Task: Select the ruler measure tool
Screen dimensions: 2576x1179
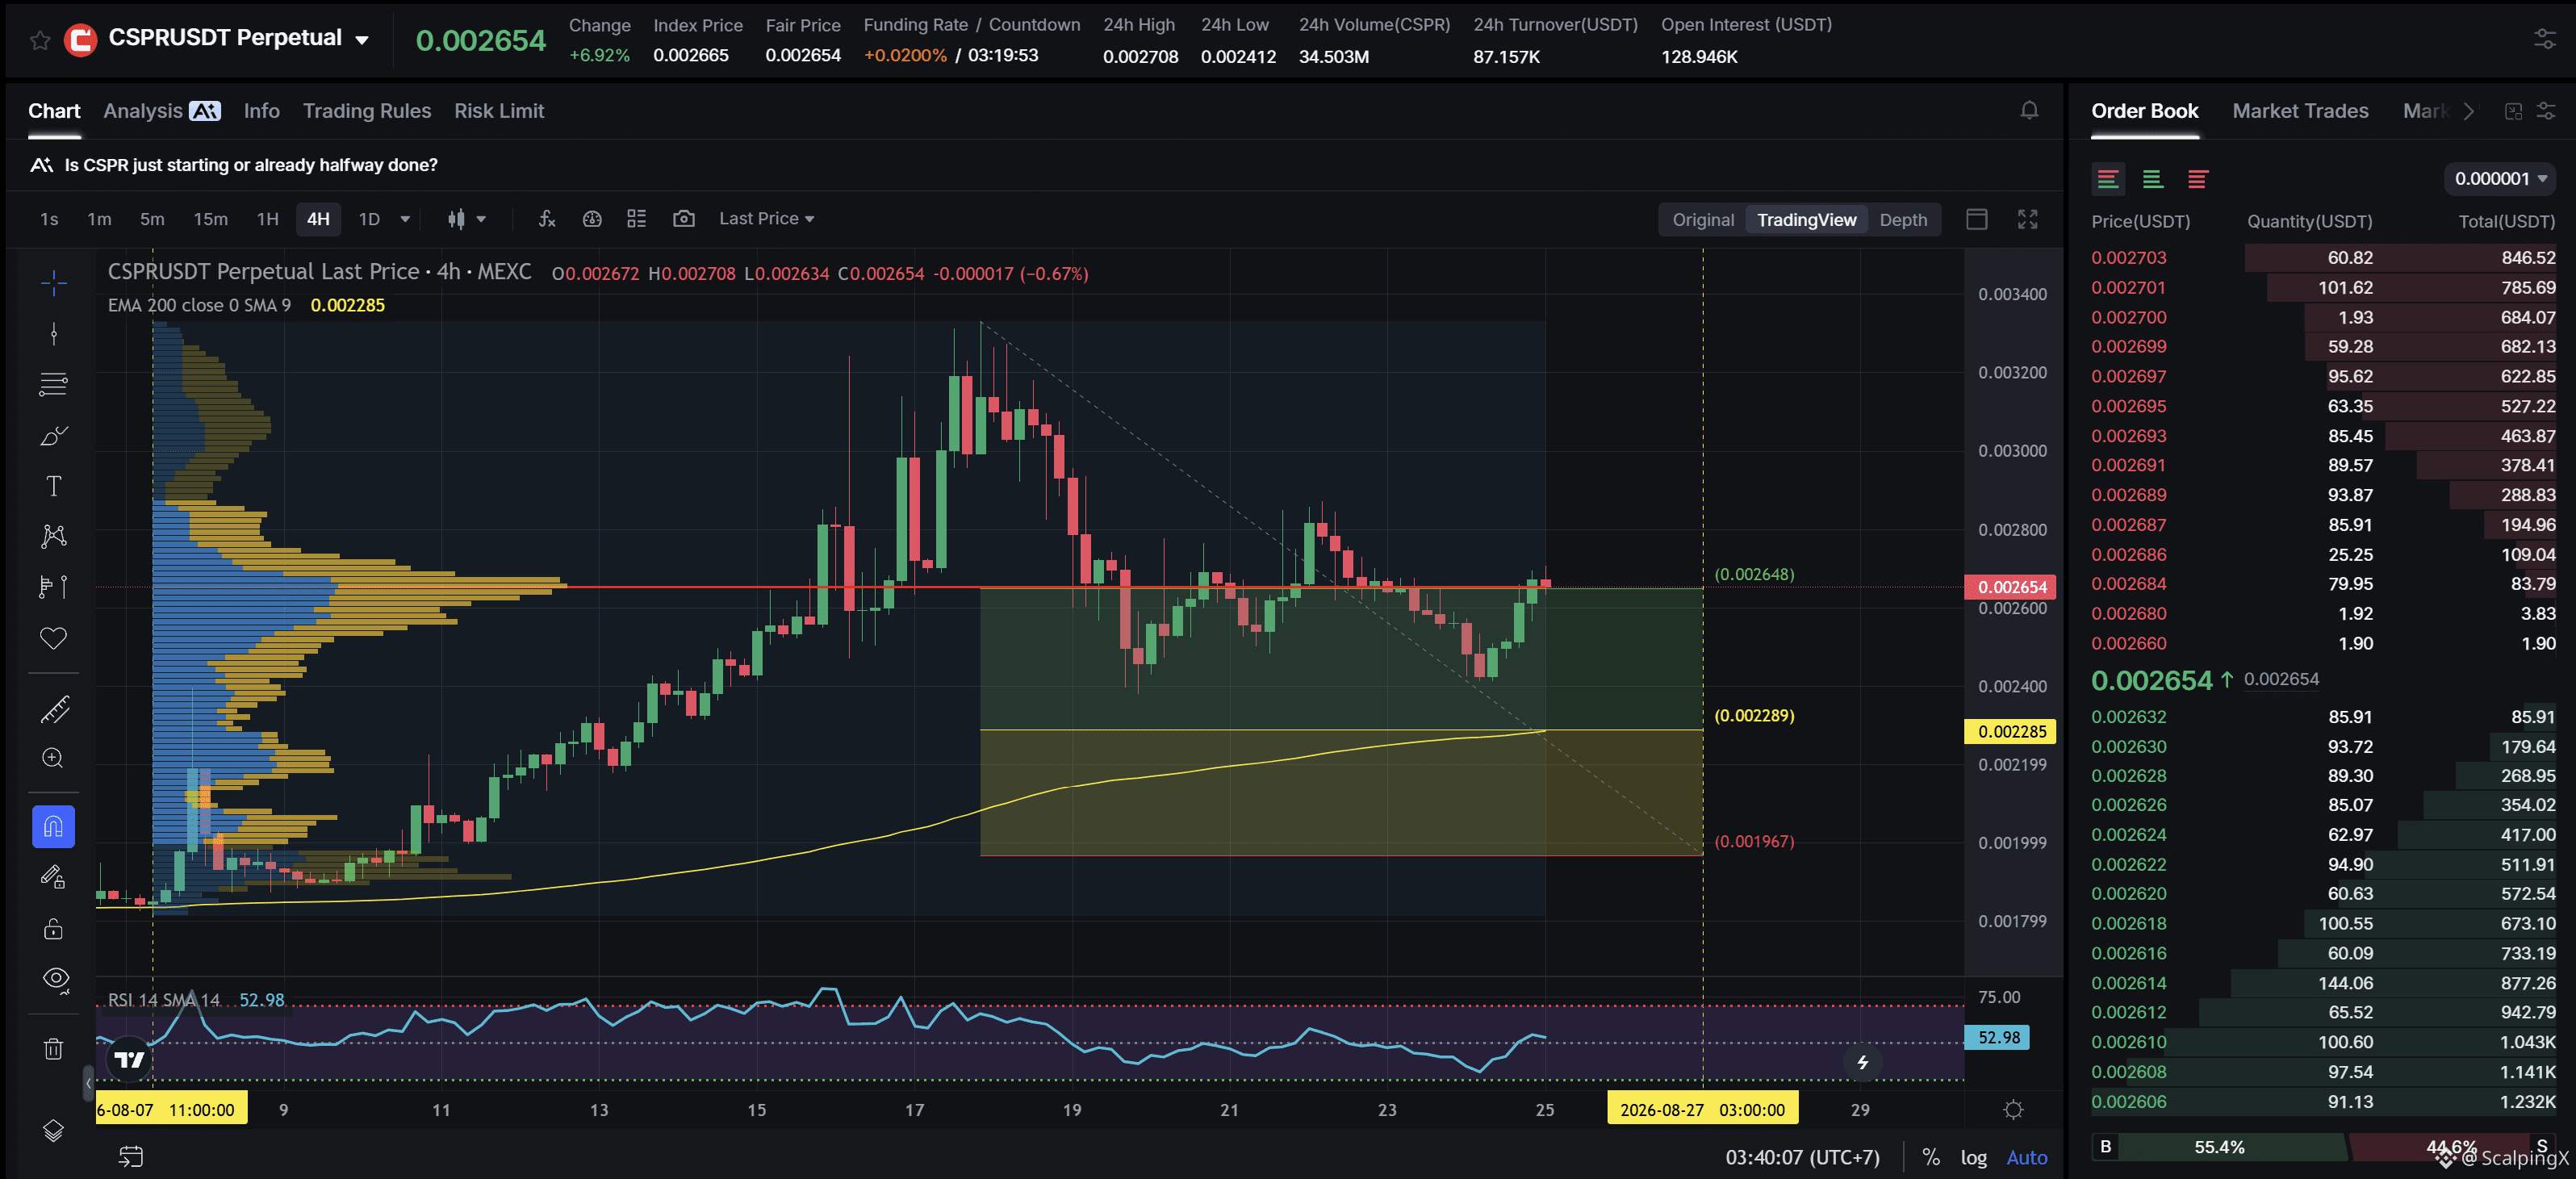Action: [x=54, y=709]
